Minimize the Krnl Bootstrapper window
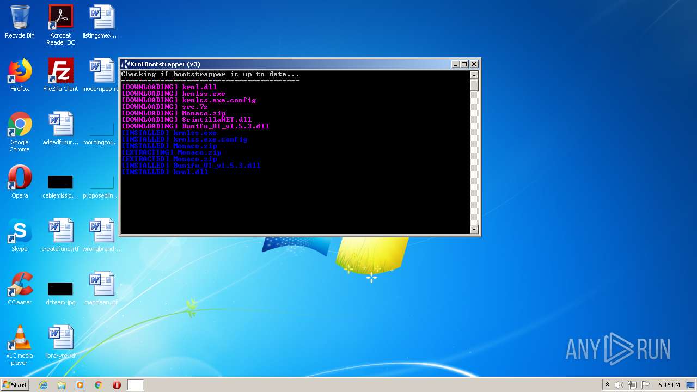Viewport: 697px width, 392px height. click(455, 64)
